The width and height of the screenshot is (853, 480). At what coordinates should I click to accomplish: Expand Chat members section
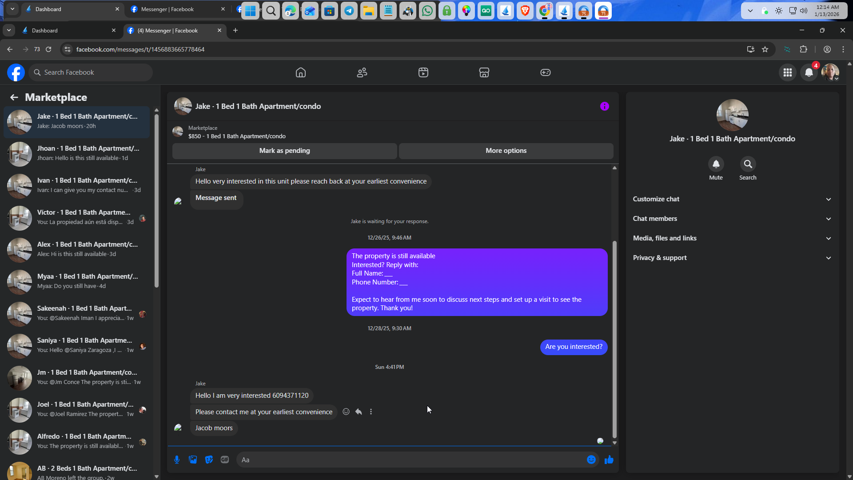click(x=732, y=219)
